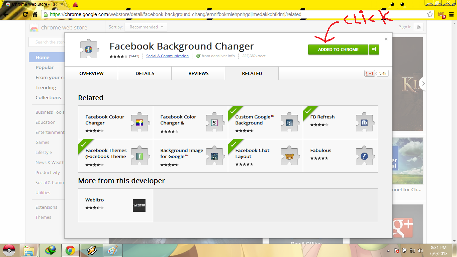Open the Overview tab
This screenshot has height=257, width=457.
(91, 73)
